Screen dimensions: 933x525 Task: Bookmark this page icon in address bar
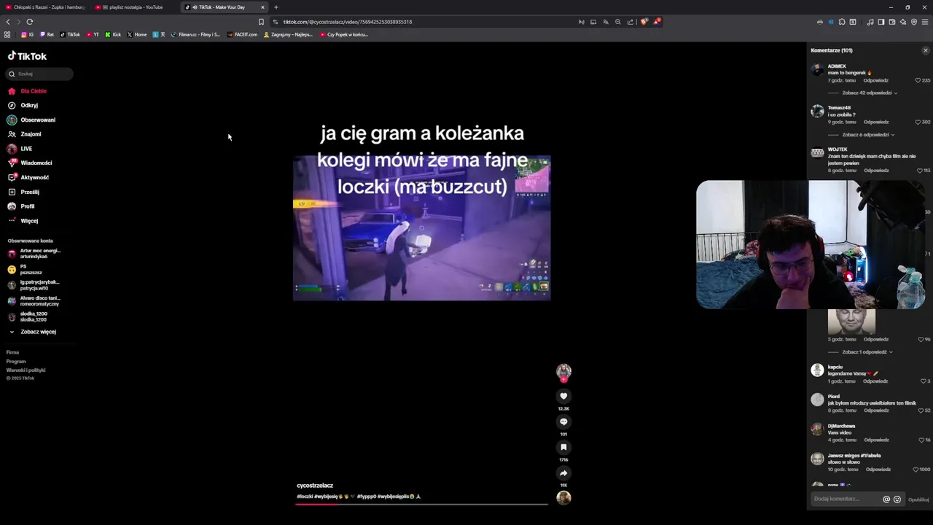pyautogui.click(x=262, y=22)
